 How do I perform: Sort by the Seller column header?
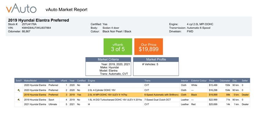click(x=245, y=80)
